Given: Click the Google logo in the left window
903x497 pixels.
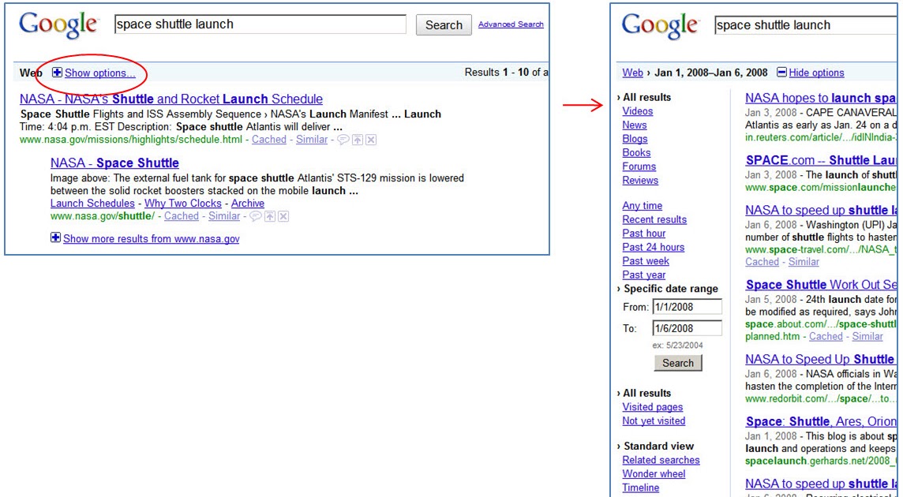Looking at the screenshot, I should (58, 24).
